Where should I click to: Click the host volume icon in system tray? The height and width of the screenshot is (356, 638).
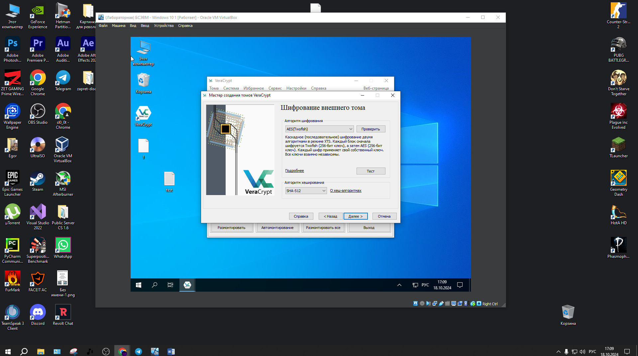582,352
